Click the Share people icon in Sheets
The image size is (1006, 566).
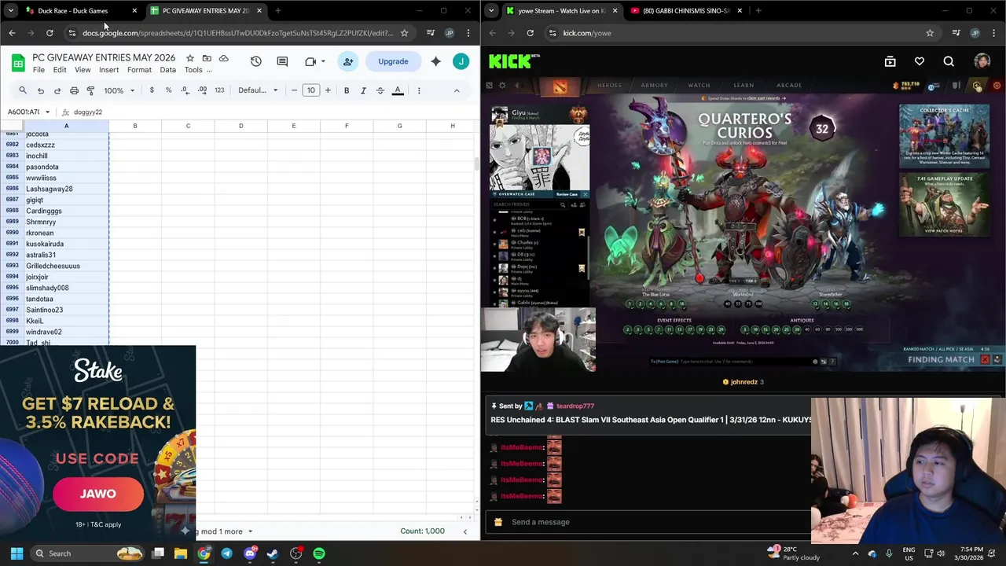pos(348,61)
